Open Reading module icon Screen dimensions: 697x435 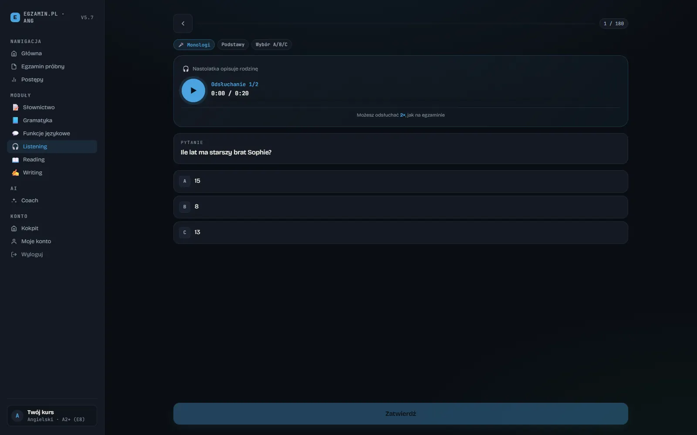click(x=16, y=160)
